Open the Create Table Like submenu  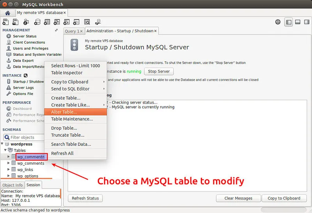tap(75, 105)
